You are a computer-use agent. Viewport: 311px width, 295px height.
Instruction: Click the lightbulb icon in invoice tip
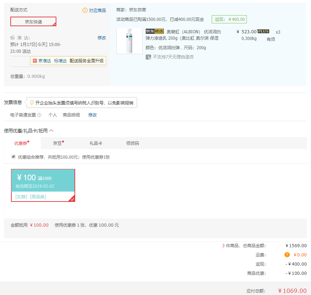(x=32, y=103)
